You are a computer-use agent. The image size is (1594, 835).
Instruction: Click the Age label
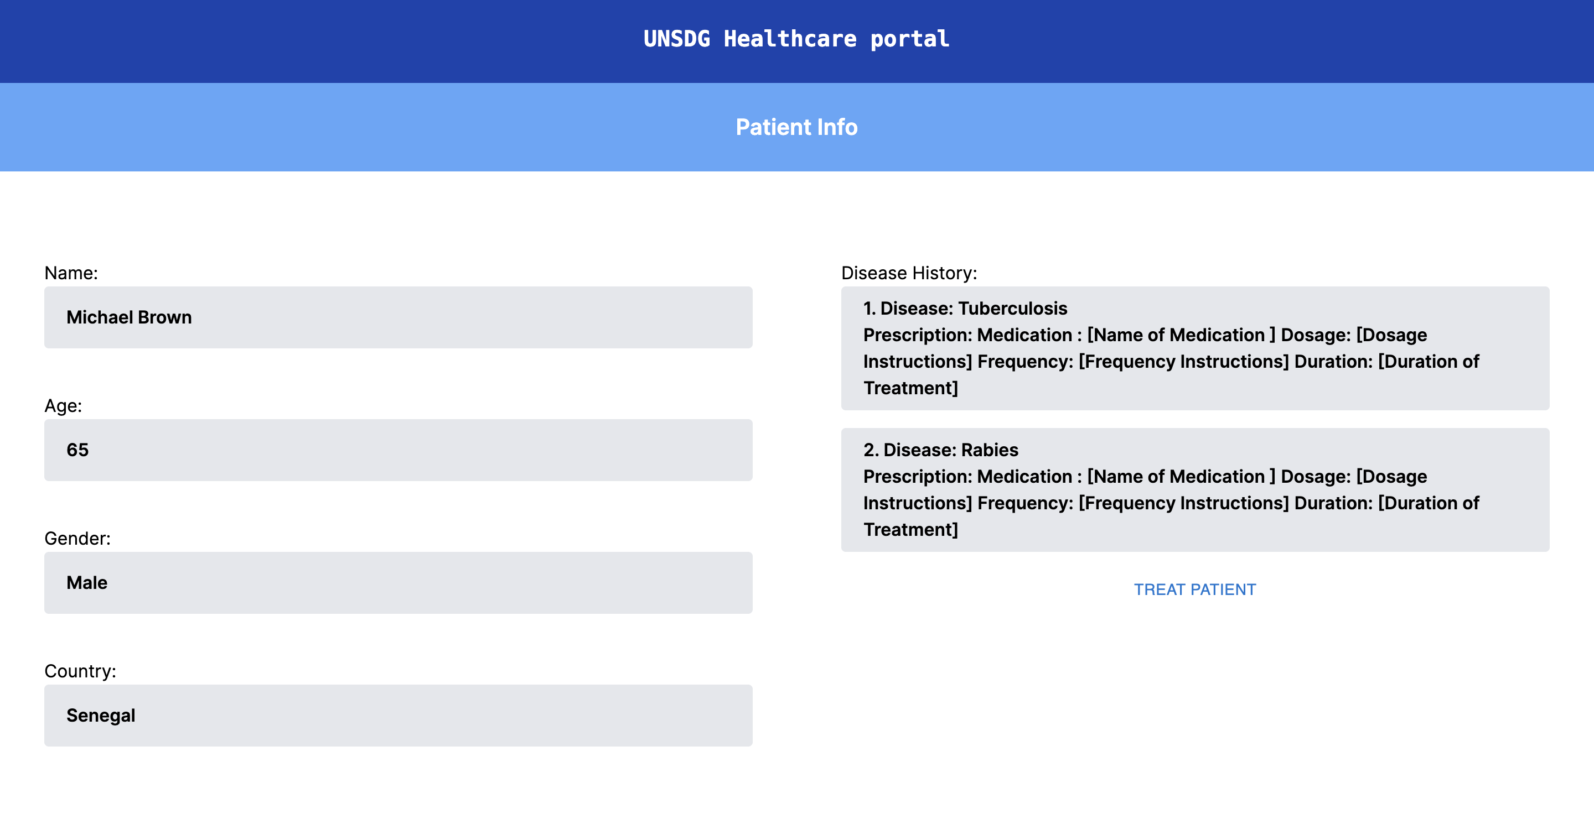coord(63,405)
